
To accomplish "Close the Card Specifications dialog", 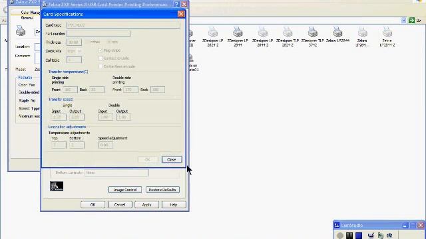I will [181, 14].
